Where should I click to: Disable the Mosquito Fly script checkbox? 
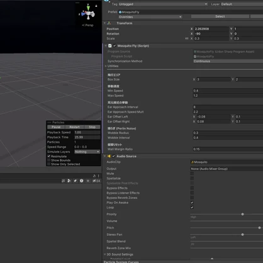[115, 46]
